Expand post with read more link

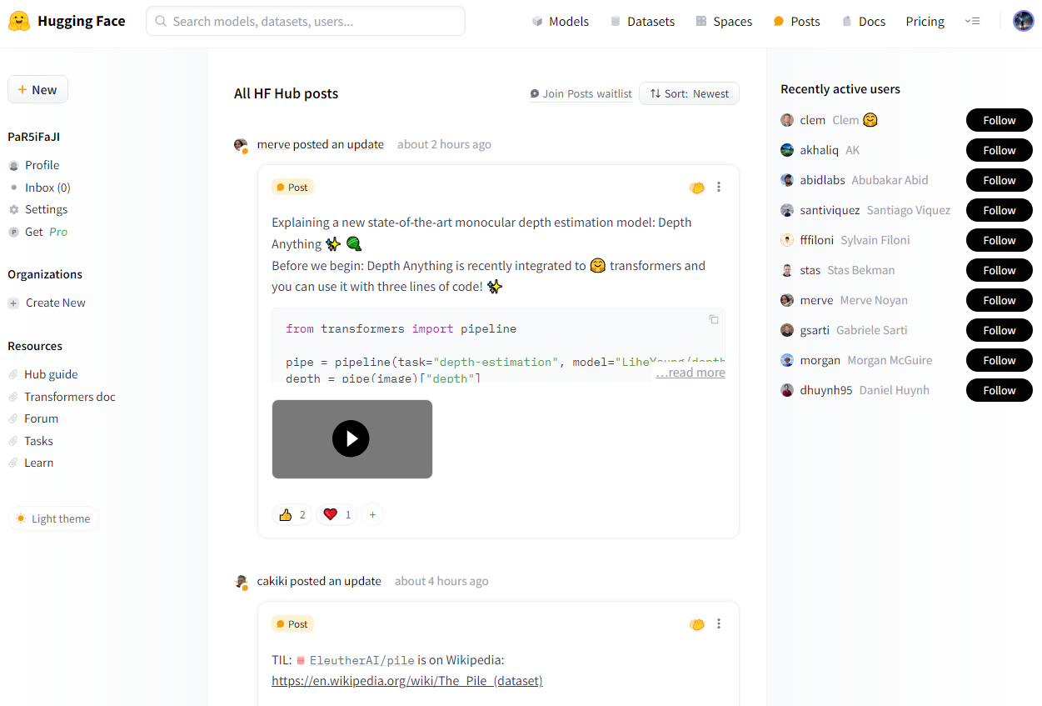click(691, 373)
